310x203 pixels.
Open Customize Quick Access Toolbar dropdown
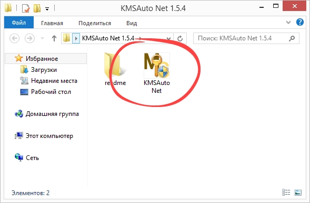coord(47,9)
